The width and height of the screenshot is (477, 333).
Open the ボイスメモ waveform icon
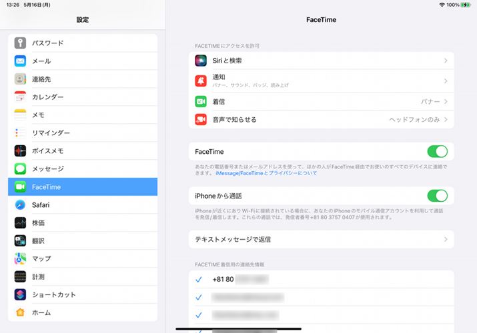pyautogui.click(x=20, y=151)
